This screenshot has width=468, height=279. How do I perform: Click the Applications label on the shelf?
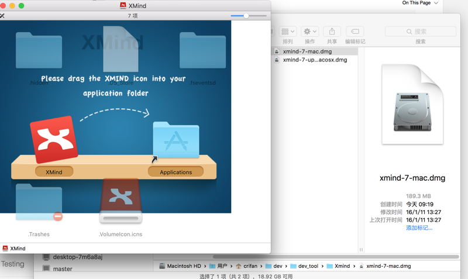pyautogui.click(x=176, y=172)
